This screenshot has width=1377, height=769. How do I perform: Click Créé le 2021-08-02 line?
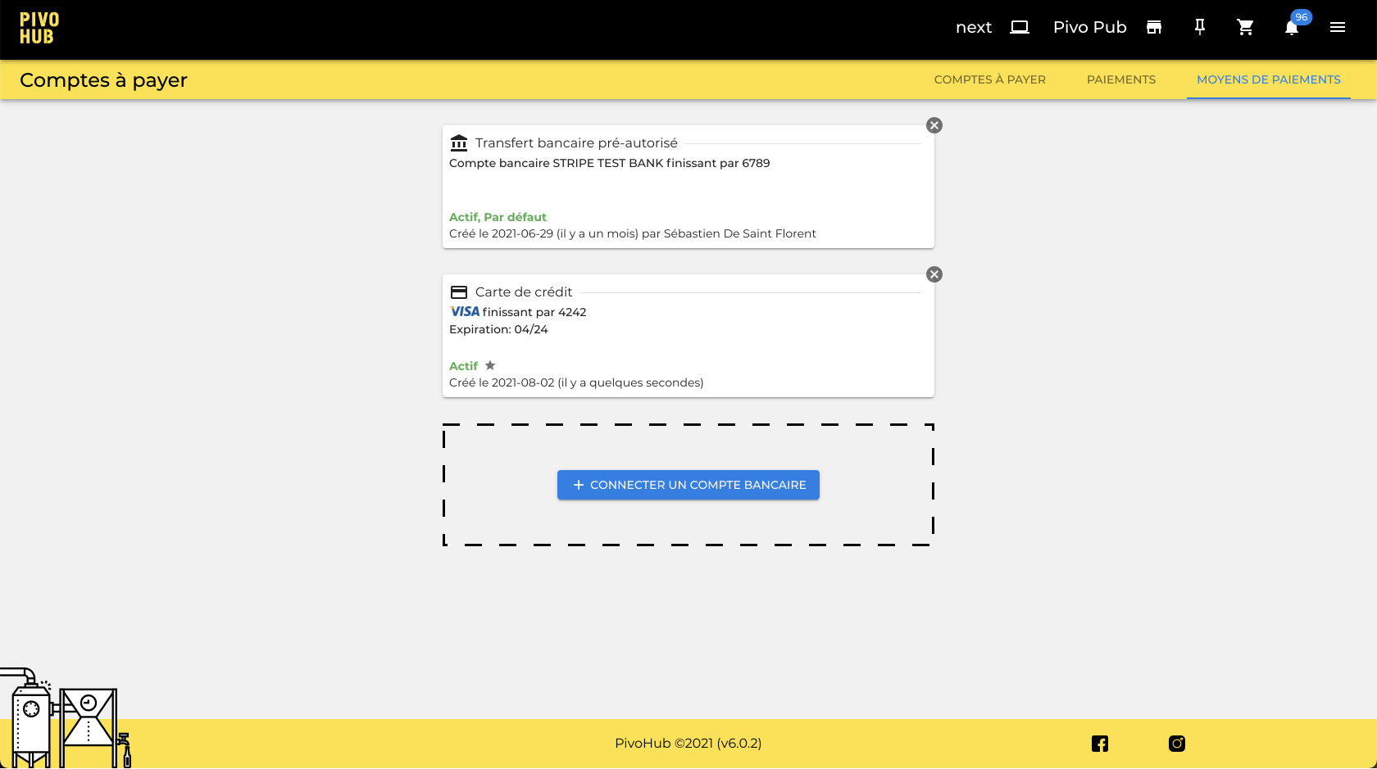[x=576, y=382]
